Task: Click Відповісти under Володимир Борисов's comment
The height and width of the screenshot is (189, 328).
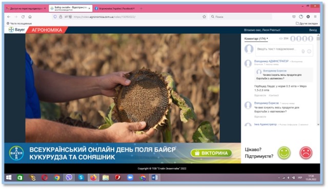Action: click(260, 117)
